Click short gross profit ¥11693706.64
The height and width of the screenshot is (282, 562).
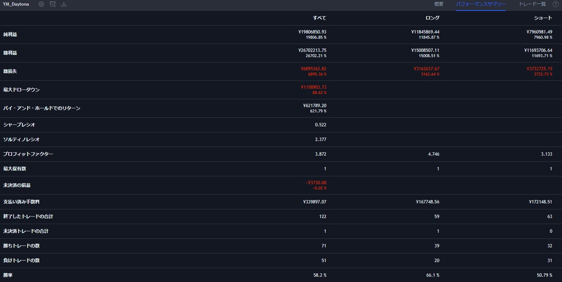pos(538,50)
